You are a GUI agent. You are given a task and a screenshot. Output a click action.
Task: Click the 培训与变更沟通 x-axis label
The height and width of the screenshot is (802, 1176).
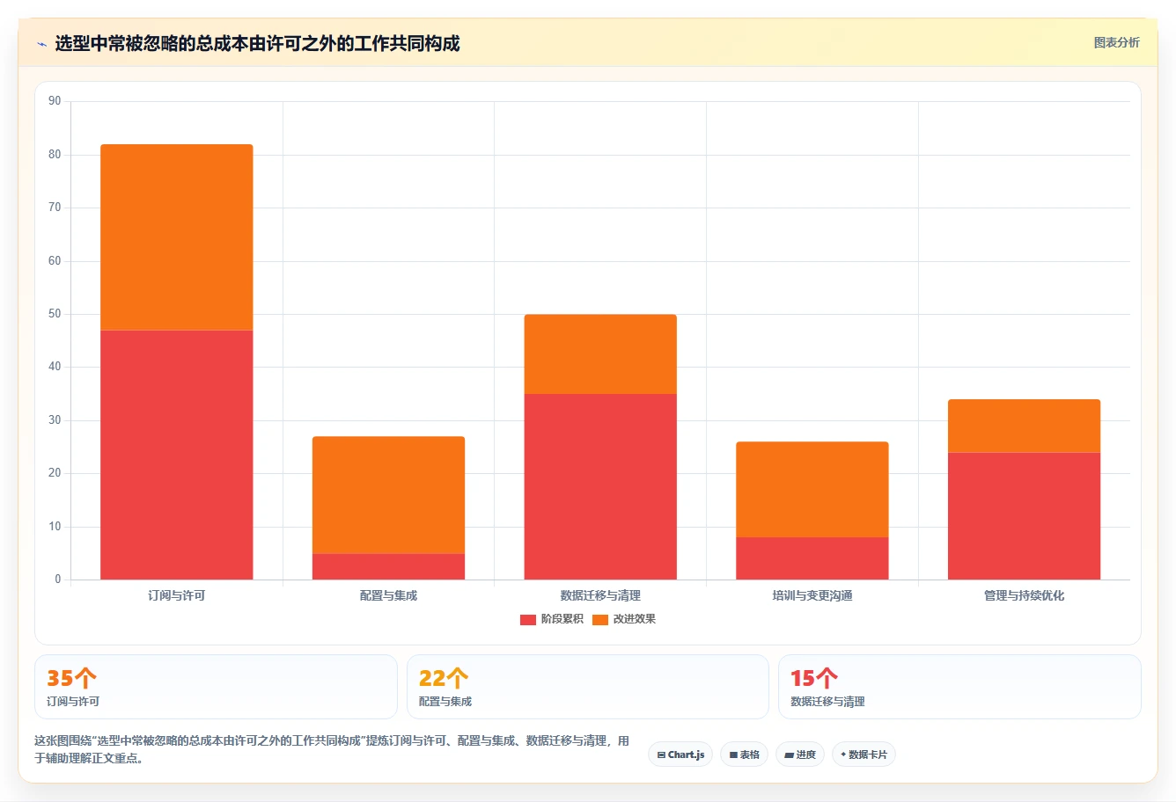tap(812, 596)
